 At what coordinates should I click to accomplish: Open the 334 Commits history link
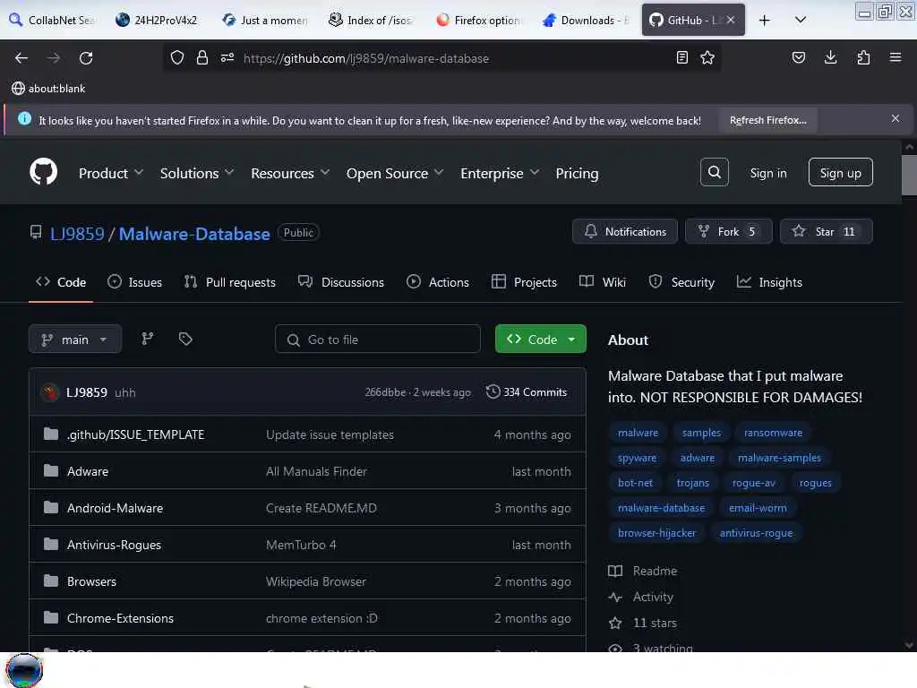(x=527, y=392)
